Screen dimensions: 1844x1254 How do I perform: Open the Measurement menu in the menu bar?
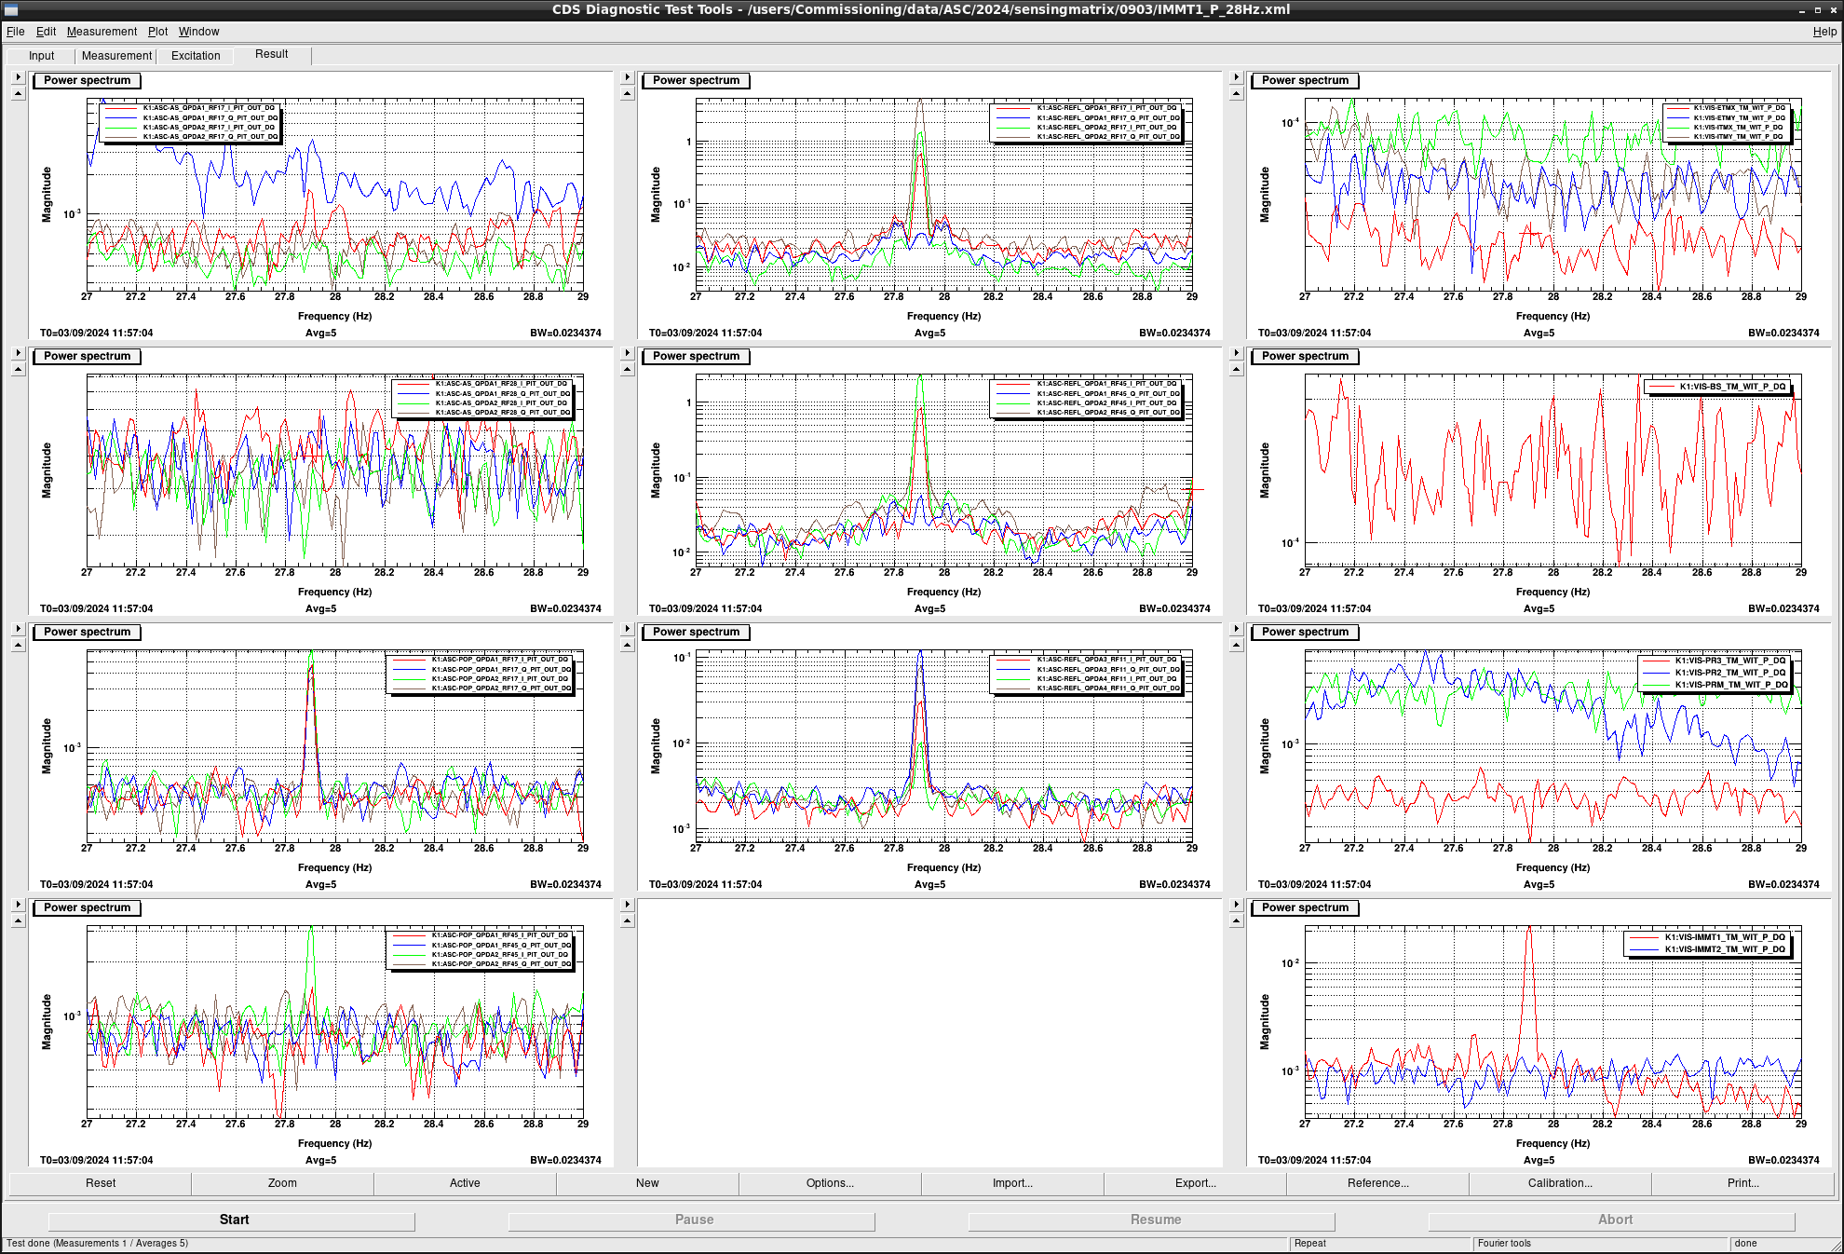click(102, 32)
